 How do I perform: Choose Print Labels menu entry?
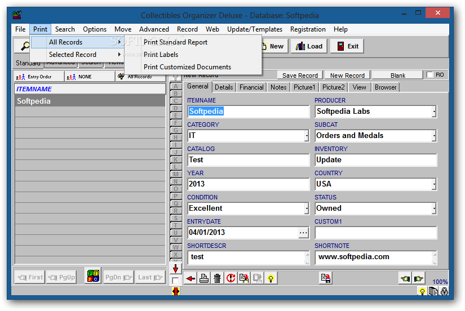click(x=161, y=55)
